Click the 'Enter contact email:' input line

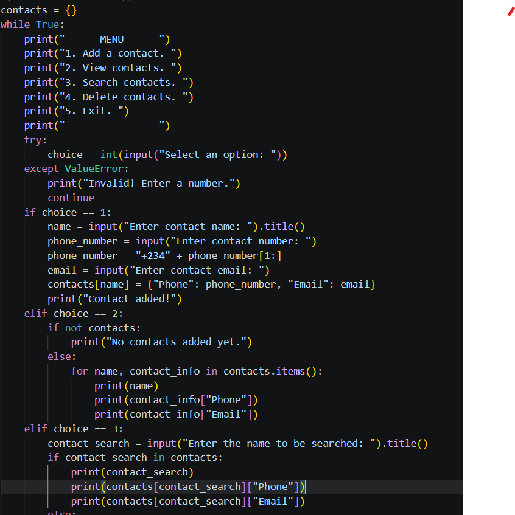pyautogui.click(x=158, y=270)
